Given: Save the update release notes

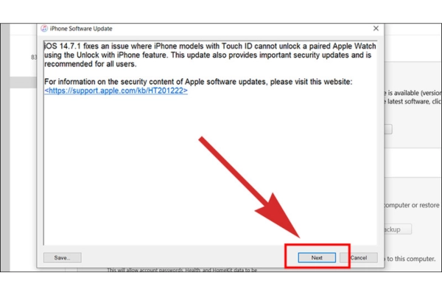Looking at the screenshot, I should pyautogui.click(x=63, y=257).
